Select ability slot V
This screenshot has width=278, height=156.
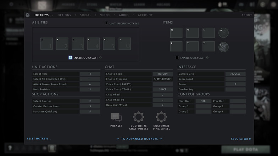tap(125, 44)
